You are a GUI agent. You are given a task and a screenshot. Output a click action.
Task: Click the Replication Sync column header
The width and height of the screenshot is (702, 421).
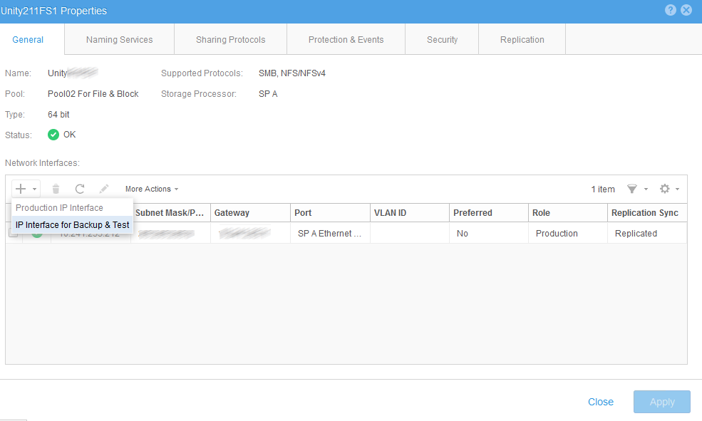[x=644, y=213]
